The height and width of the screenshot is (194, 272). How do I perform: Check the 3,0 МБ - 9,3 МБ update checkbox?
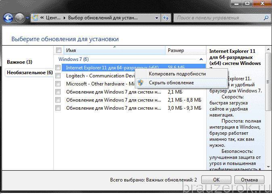(x=58, y=108)
